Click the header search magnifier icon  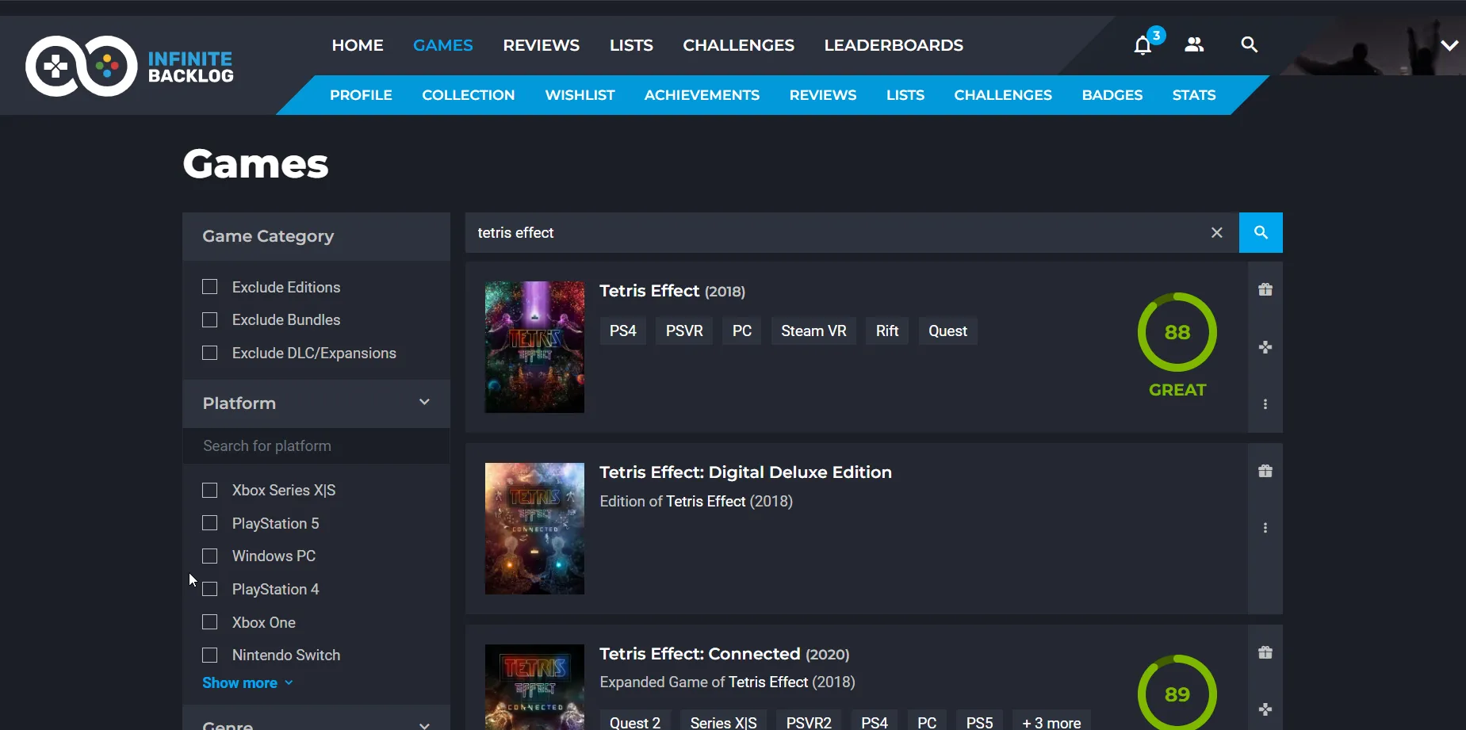(1249, 45)
